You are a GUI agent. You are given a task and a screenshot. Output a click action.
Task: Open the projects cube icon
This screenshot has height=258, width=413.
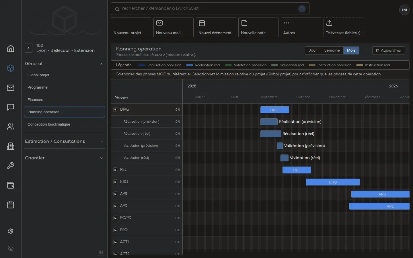coord(11,68)
